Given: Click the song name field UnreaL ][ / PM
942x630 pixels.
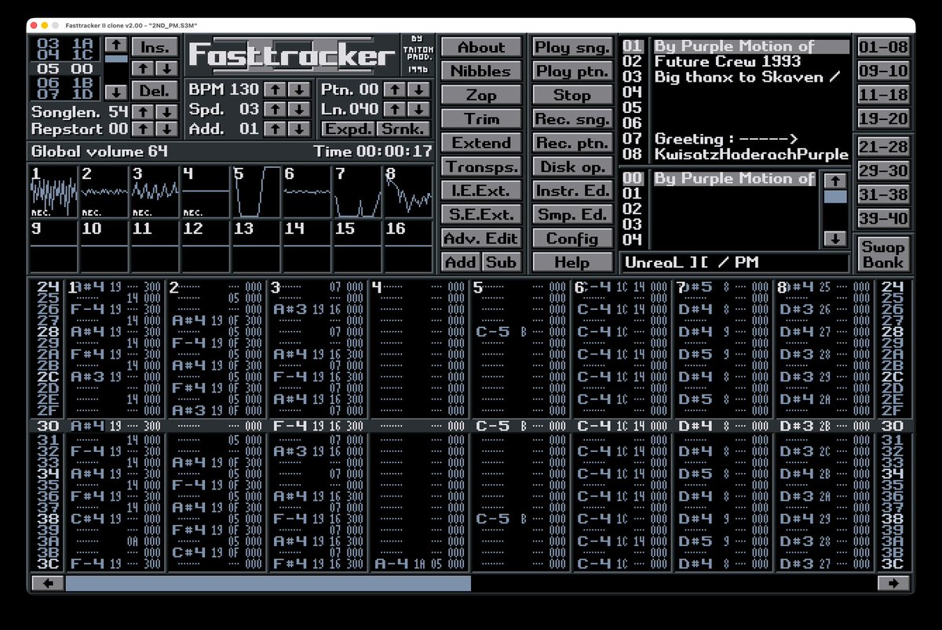Looking at the screenshot, I should (736, 262).
